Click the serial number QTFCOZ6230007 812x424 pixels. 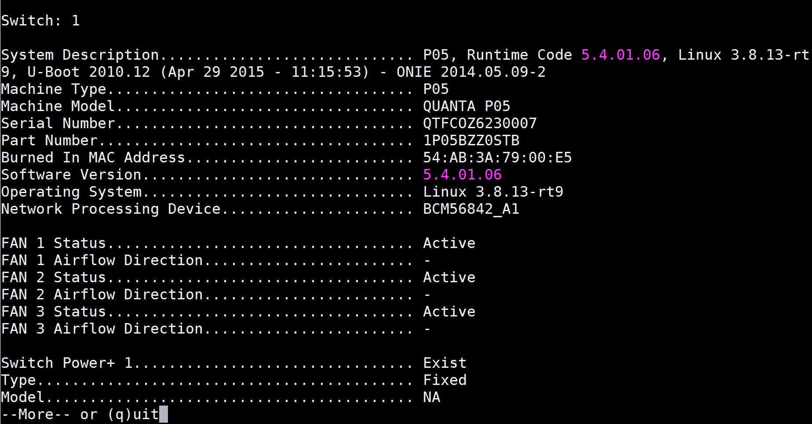tap(480, 123)
